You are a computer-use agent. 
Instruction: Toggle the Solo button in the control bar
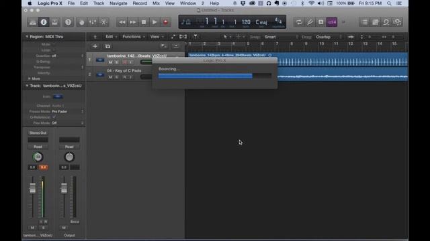coord(320,22)
